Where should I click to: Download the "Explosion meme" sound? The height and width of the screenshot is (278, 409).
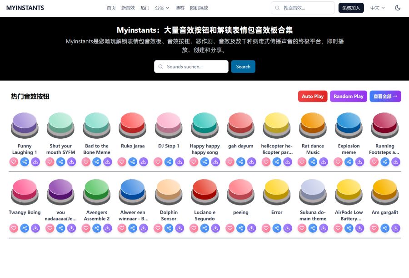point(359,162)
